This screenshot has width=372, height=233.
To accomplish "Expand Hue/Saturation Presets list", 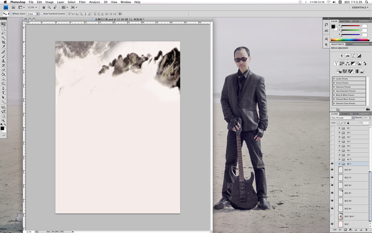I will 334,91.
